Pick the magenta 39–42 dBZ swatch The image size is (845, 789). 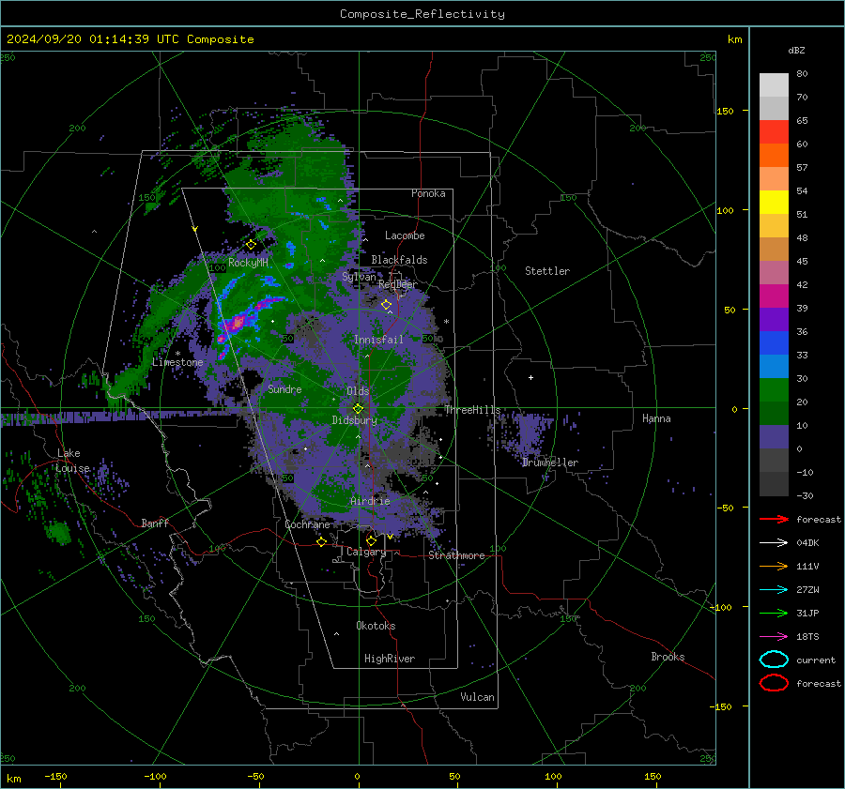point(774,296)
